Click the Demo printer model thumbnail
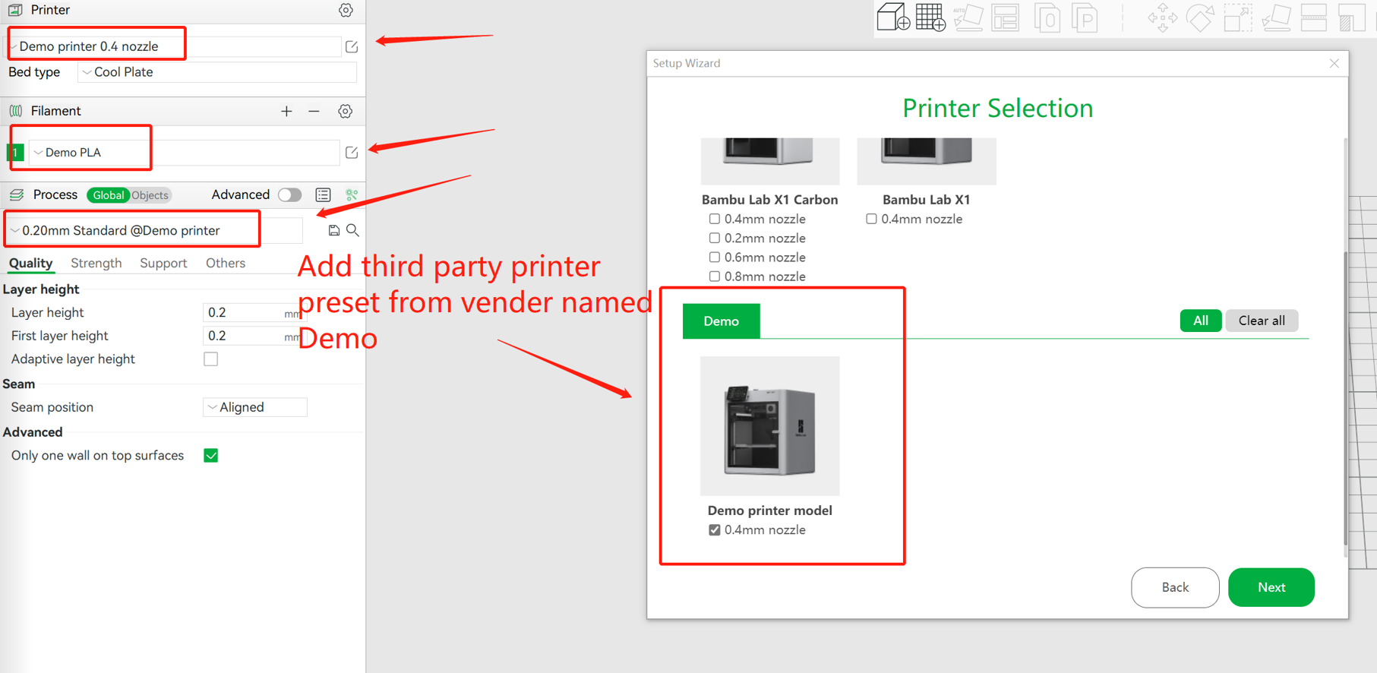The height and width of the screenshot is (673, 1377). click(769, 426)
